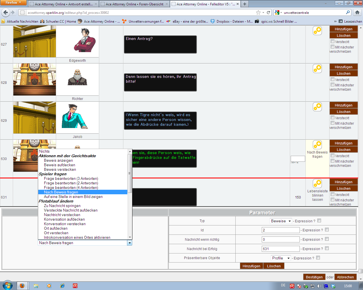This screenshot has width=363, height=290.
Task: Check the Expression box for Id parameter
Action: pos(327,230)
